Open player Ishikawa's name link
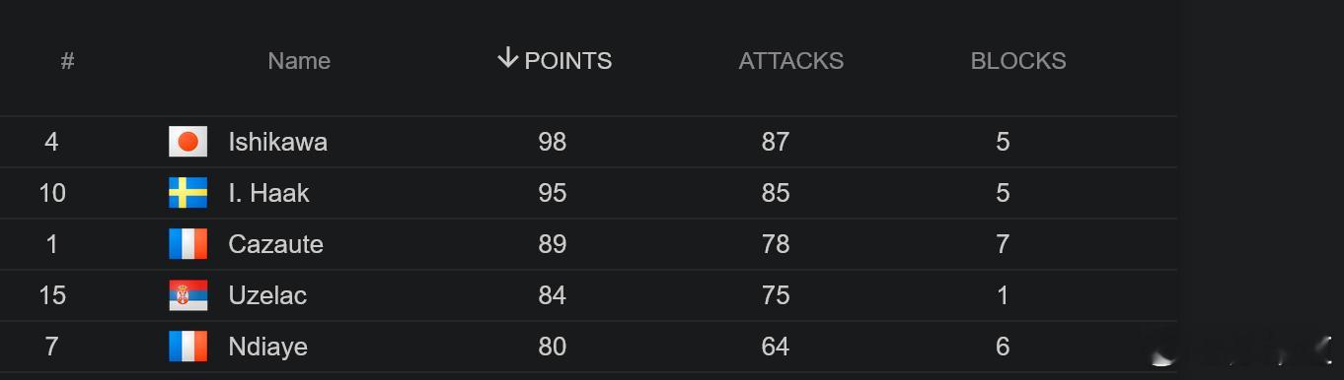Image resolution: width=1344 pixels, height=380 pixels. coord(277,142)
